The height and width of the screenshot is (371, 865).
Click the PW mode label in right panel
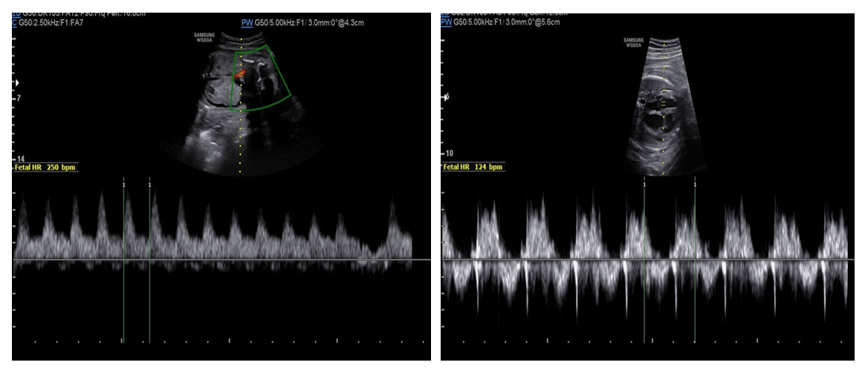[446, 22]
